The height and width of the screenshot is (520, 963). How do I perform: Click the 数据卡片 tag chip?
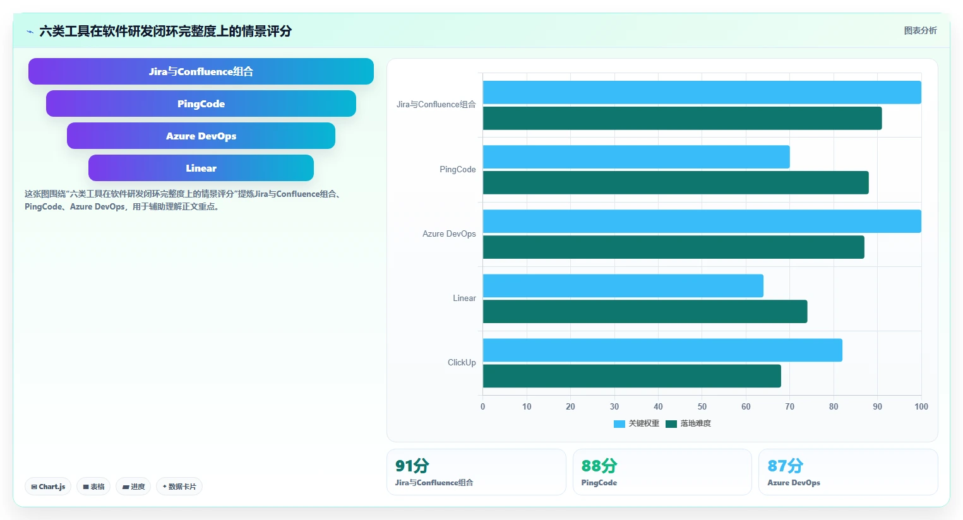pos(179,487)
